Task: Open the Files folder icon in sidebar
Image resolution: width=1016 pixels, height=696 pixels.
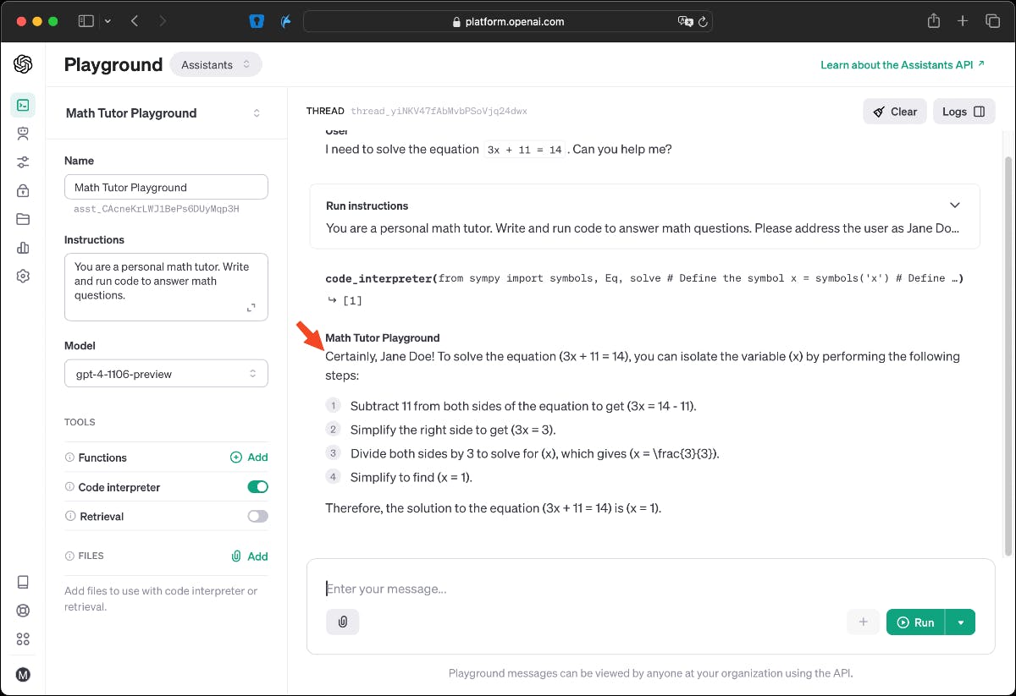Action: 23,219
